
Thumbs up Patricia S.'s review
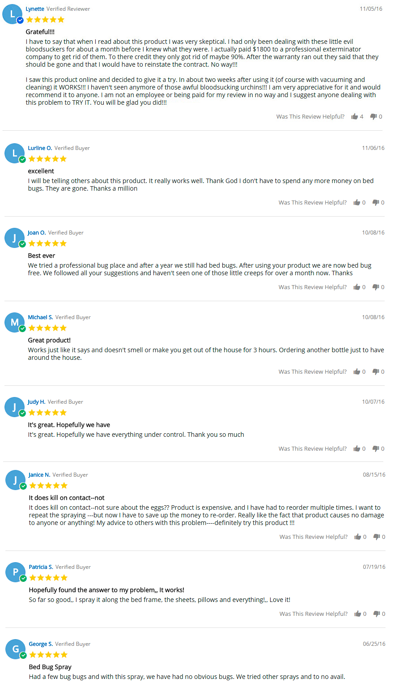pos(358,614)
